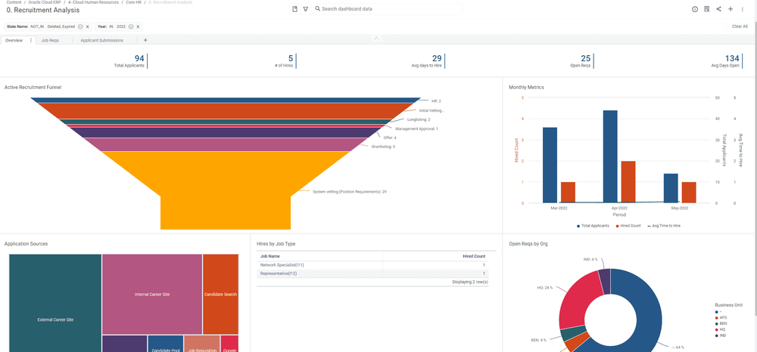Toggle AFG in Business Unit legend
This screenshot has height=352, width=757.
(721, 317)
